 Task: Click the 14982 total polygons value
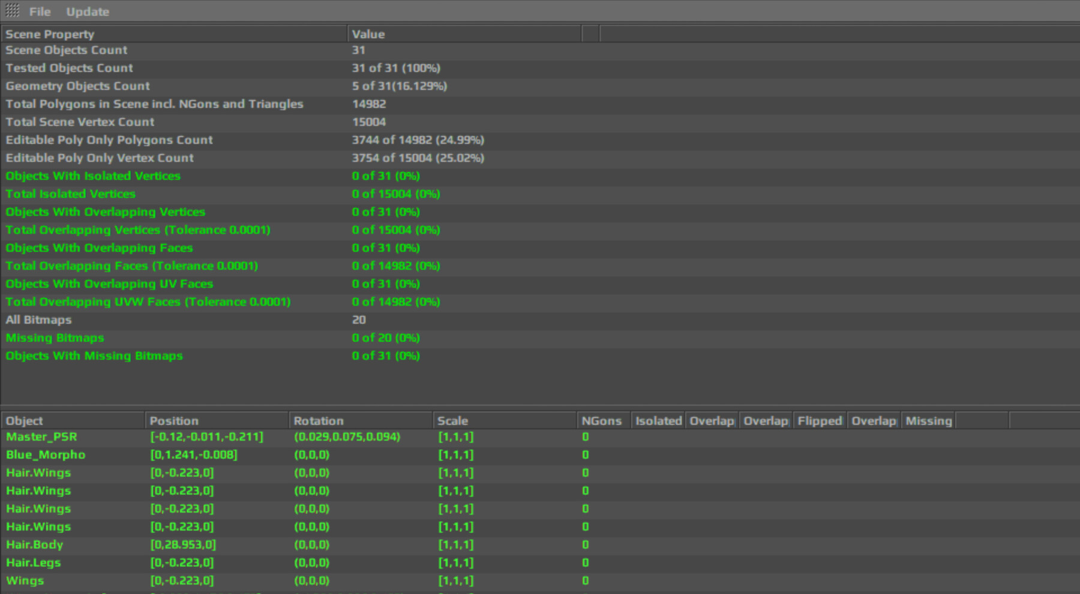[369, 104]
